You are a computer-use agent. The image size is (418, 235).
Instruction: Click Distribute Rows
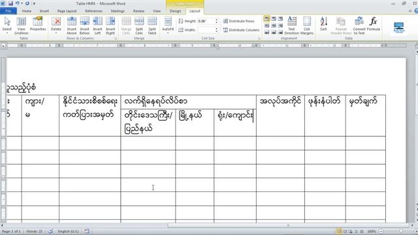pyautogui.click(x=238, y=21)
